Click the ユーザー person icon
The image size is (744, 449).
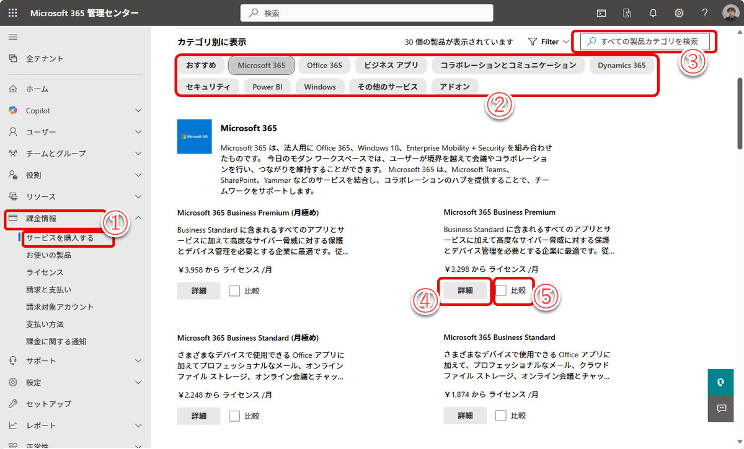pos(13,132)
